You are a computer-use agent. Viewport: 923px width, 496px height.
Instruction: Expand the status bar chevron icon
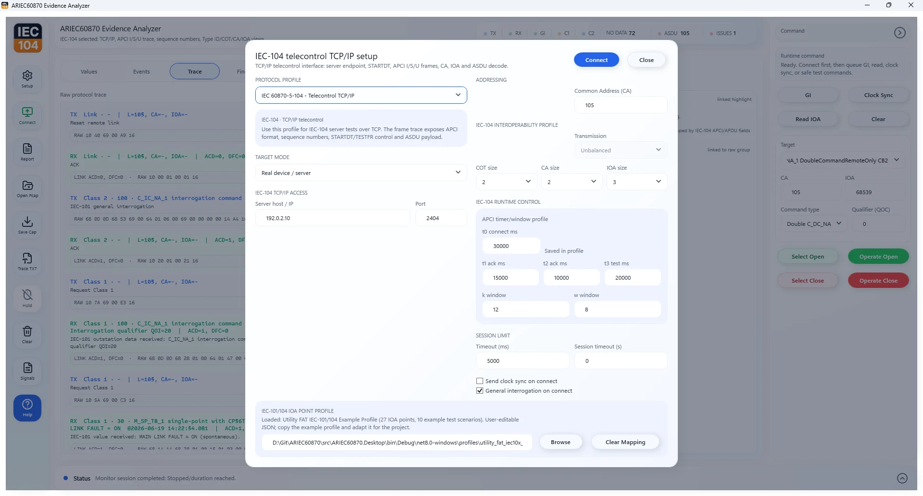pyautogui.click(x=902, y=478)
